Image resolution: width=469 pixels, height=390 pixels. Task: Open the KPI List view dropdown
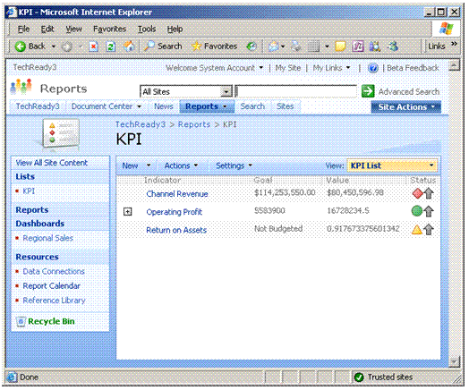click(392, 165)
